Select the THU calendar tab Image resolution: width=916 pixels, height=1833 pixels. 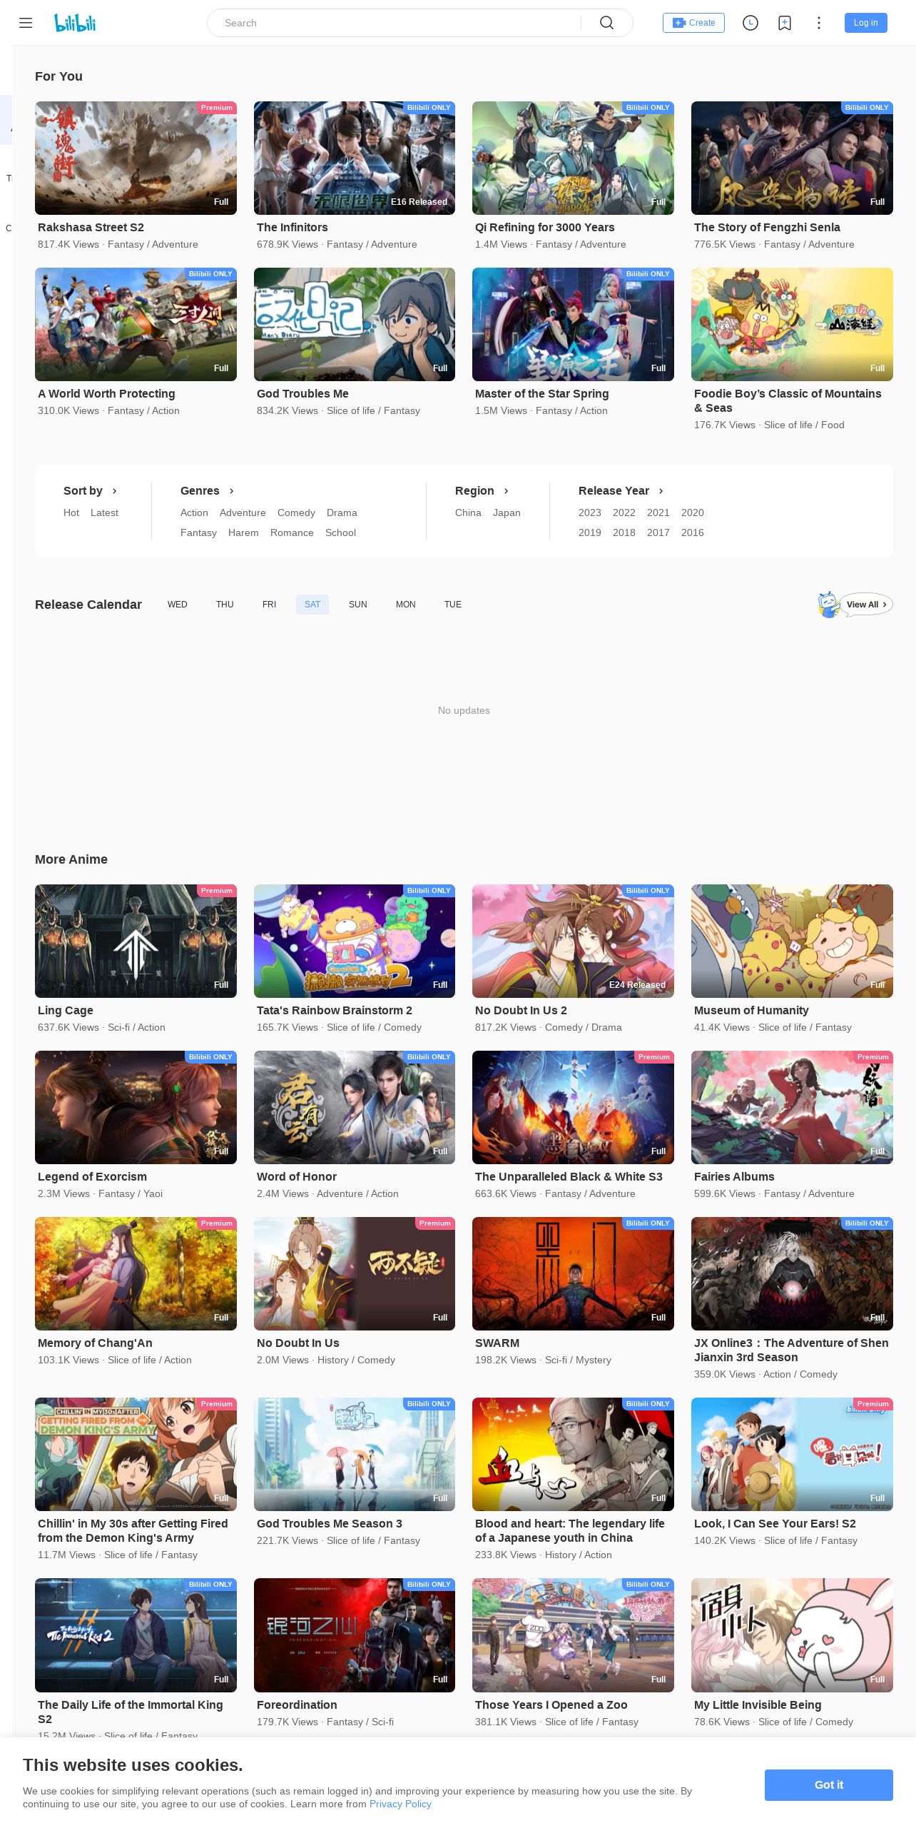point(225,605)
